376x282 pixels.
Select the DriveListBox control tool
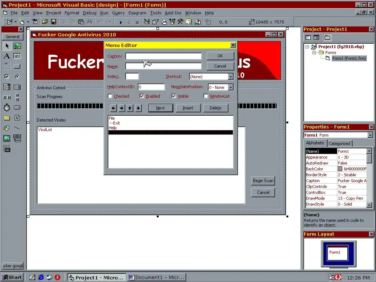tap(17, 108)
